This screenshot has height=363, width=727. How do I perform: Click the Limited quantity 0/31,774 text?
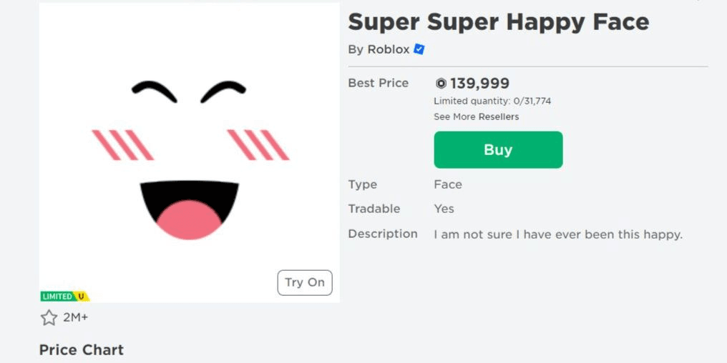(x=492, y=101)
